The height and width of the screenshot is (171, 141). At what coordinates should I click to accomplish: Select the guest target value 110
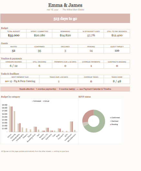click(117, 51)
